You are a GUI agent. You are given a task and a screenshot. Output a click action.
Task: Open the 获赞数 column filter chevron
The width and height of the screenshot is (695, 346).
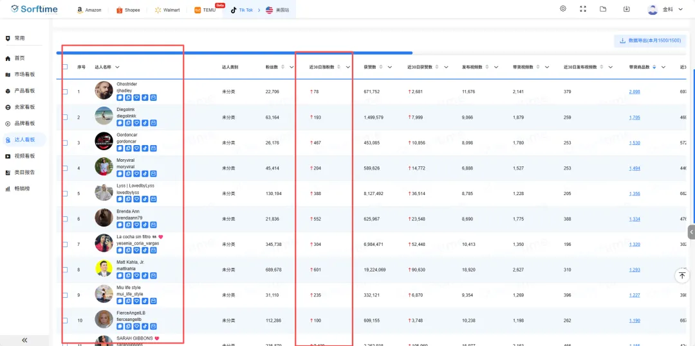coord(389,67)
